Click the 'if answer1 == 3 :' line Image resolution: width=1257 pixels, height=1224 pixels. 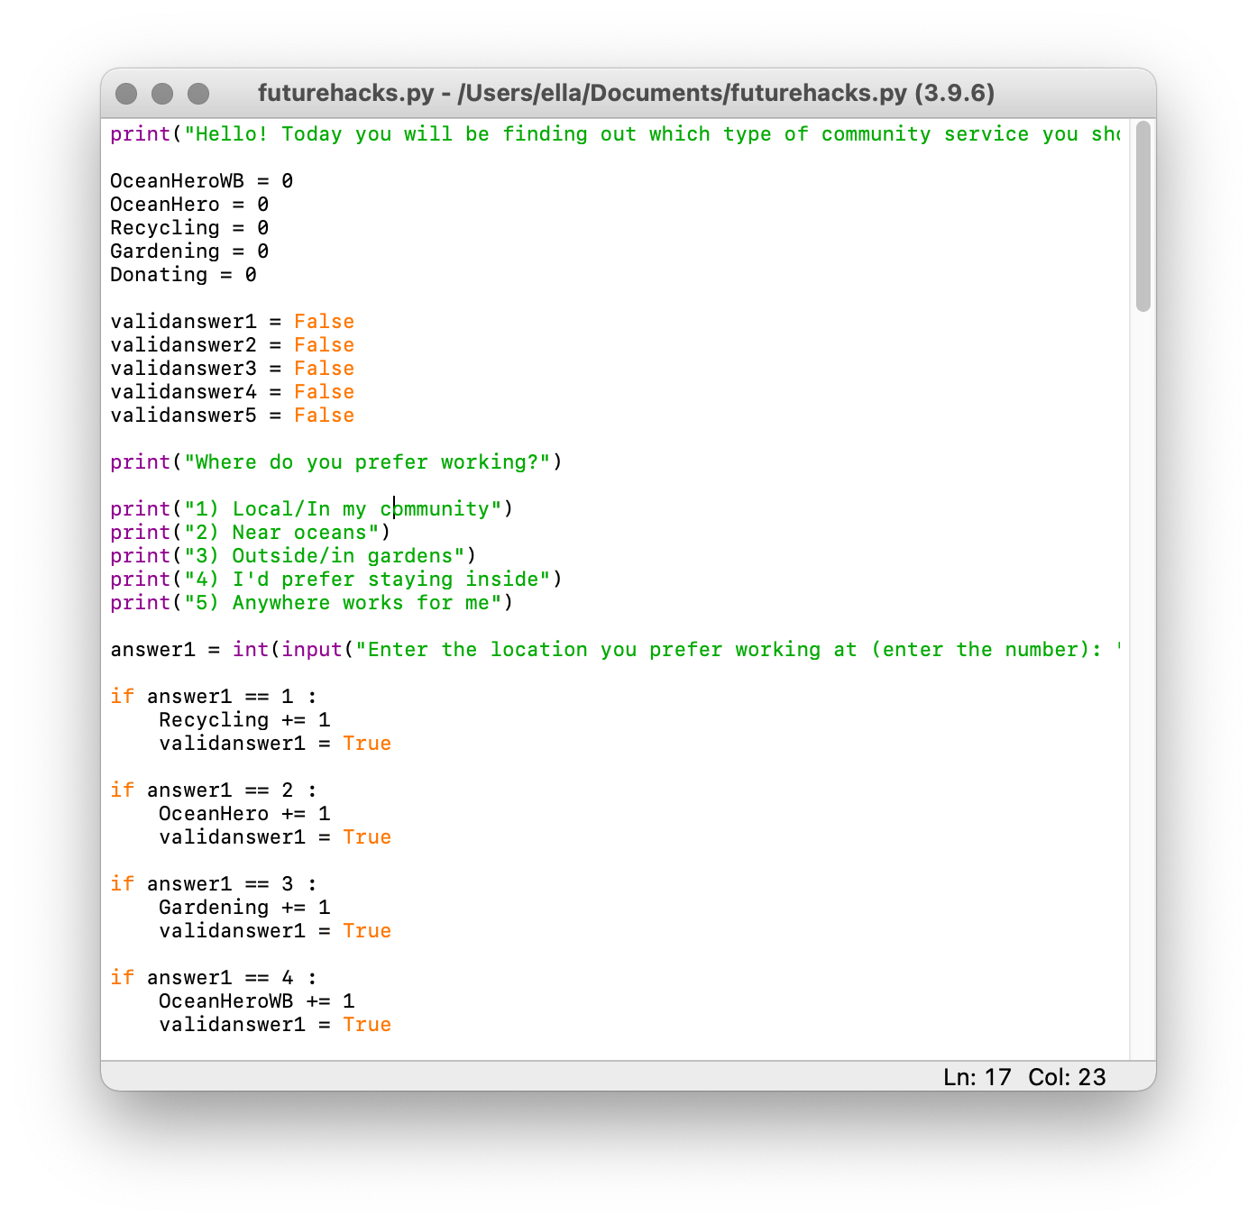pyautogui.click(x=214, y=884)
